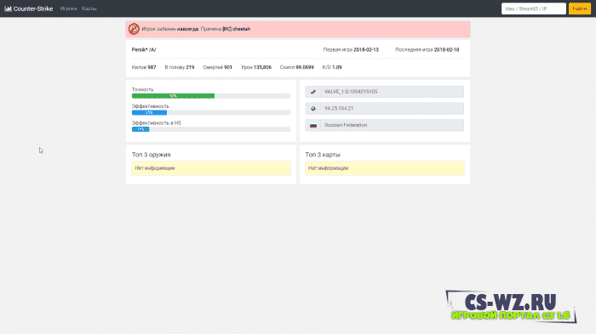The image size is (596, 334).
Task: Click the Counter-Strike brand link
Action: click(29, 8)
